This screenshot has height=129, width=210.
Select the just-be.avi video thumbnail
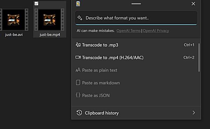coord(14,20)
